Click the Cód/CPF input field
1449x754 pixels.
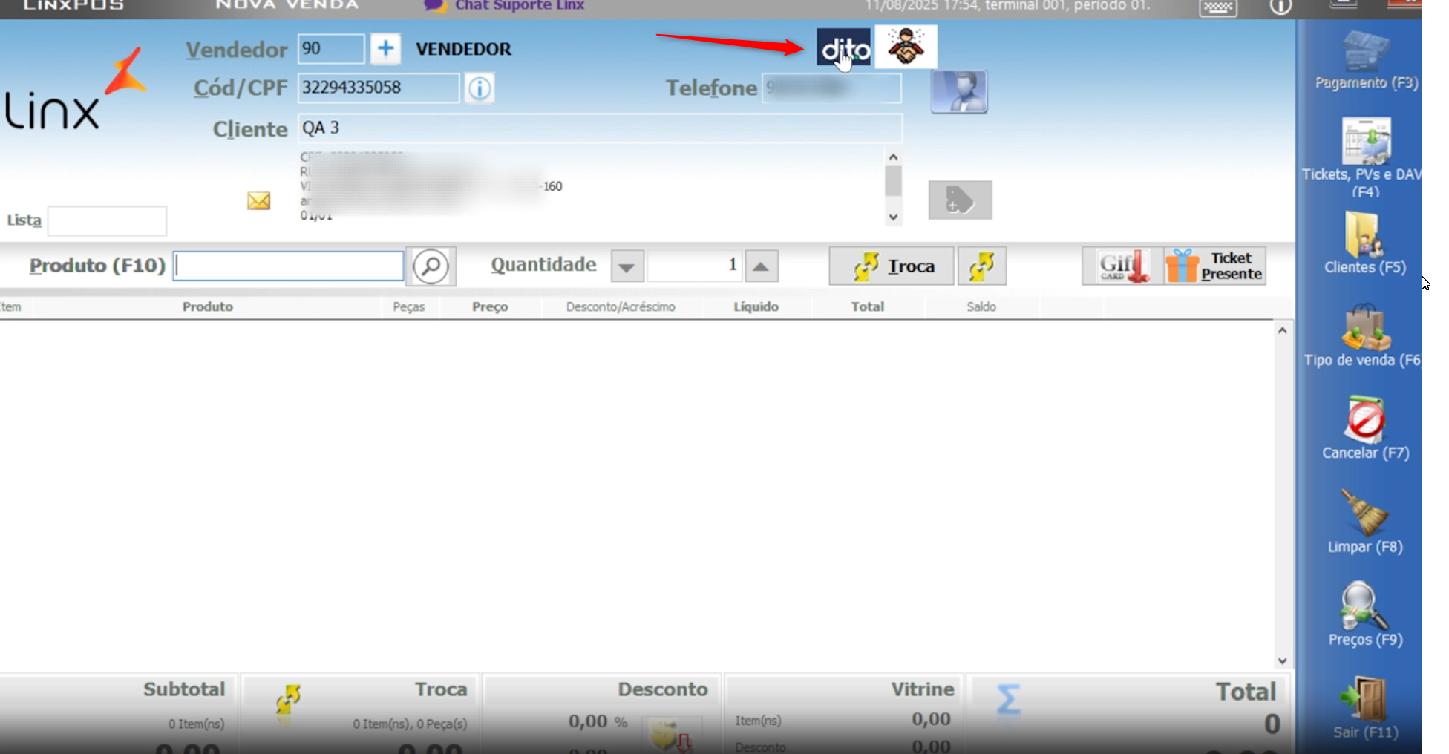pos(379,88)
